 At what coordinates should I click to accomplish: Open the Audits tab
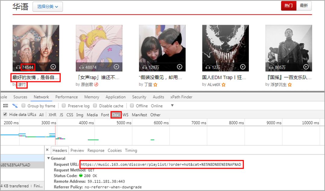pos(158,97)
